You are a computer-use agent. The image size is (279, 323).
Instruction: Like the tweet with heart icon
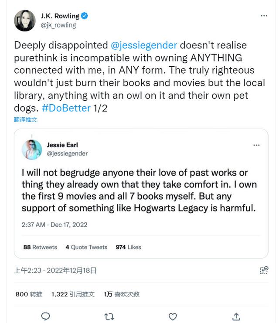pyautogui.click(x=173, y=316)
